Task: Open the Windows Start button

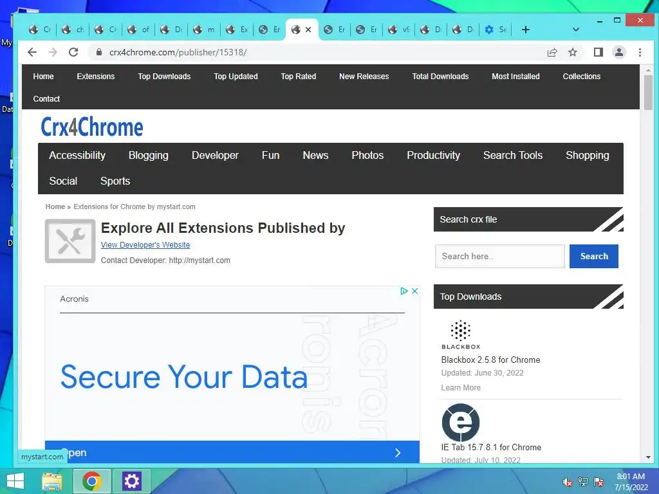Action: 15,481
